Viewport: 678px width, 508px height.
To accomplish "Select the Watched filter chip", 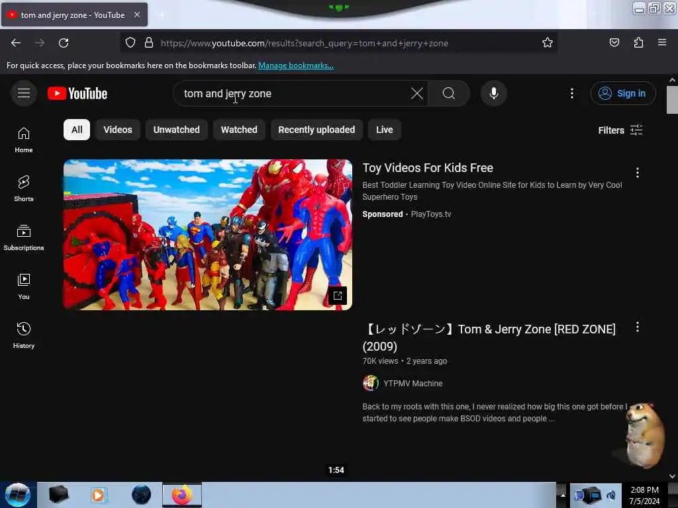I will coord(239,130).
